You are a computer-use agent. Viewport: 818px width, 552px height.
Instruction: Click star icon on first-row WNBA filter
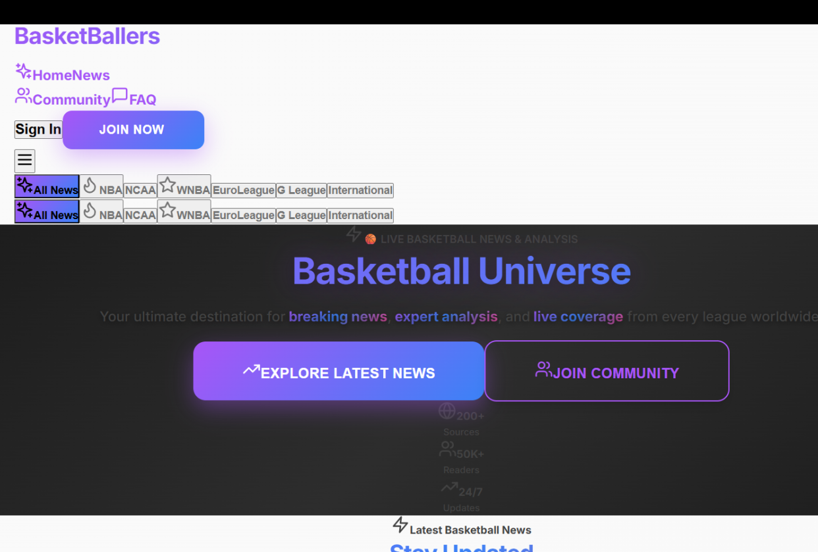167,185
